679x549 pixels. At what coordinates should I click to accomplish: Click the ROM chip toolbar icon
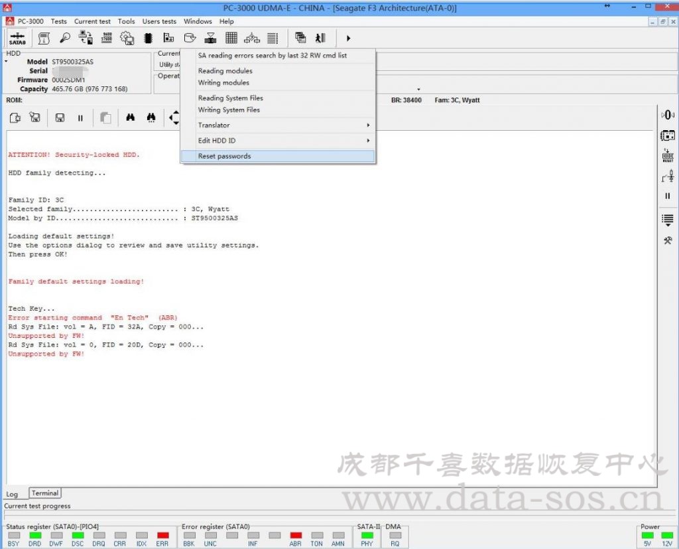(x=148, y=37)
